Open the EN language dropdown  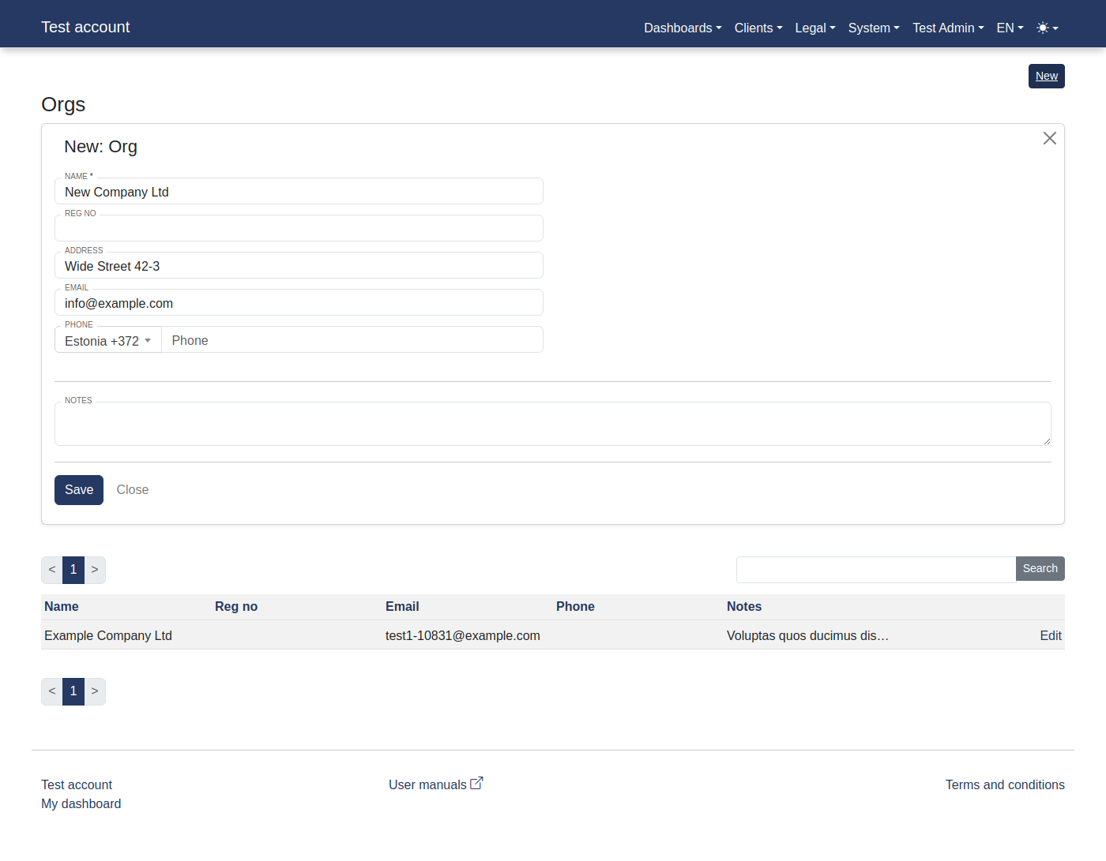pos(1009,28)
